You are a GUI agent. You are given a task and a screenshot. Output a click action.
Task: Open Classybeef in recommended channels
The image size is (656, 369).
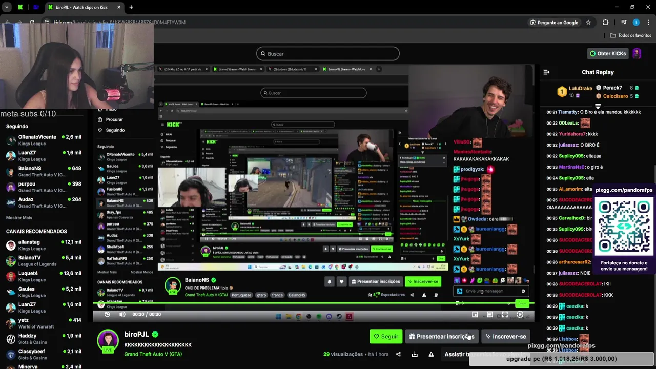click(x=44, y=354)
